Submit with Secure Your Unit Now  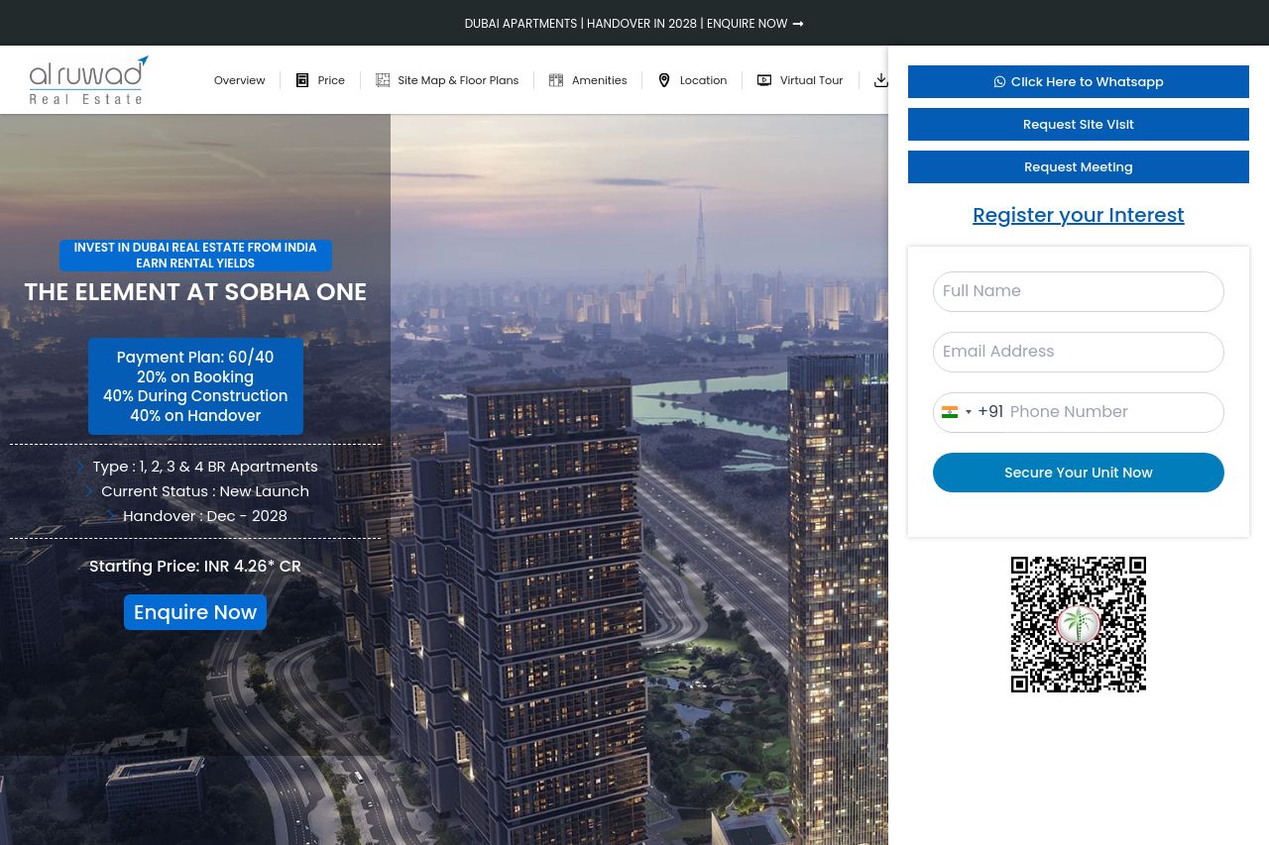[x=1079, y=473]
